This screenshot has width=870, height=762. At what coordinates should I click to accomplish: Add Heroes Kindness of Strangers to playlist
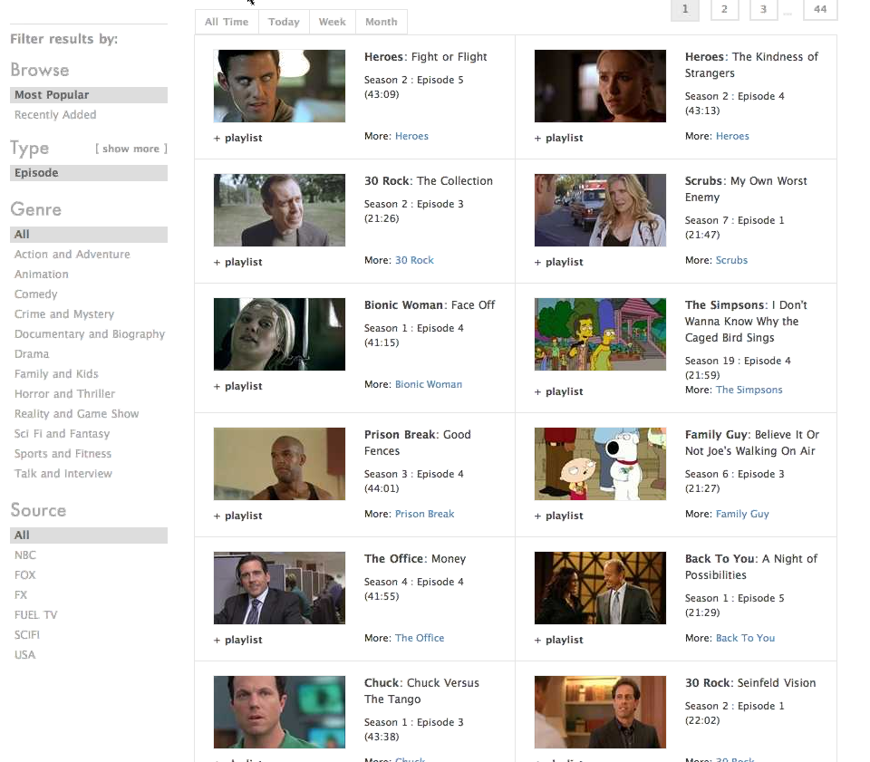[559, 138]
